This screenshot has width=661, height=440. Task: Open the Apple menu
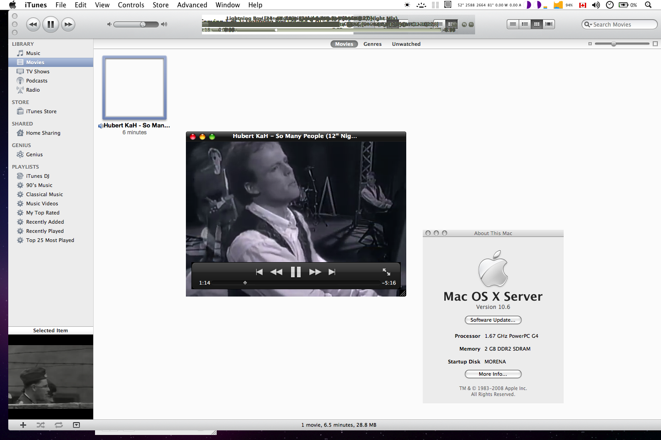pos(12,5)
